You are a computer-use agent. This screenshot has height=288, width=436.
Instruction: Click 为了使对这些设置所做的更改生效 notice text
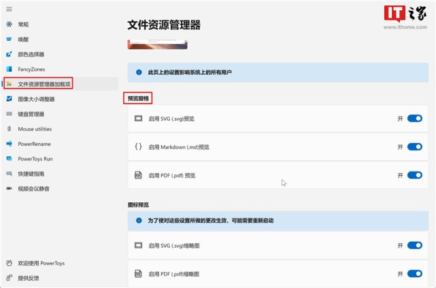coord(211,221)
